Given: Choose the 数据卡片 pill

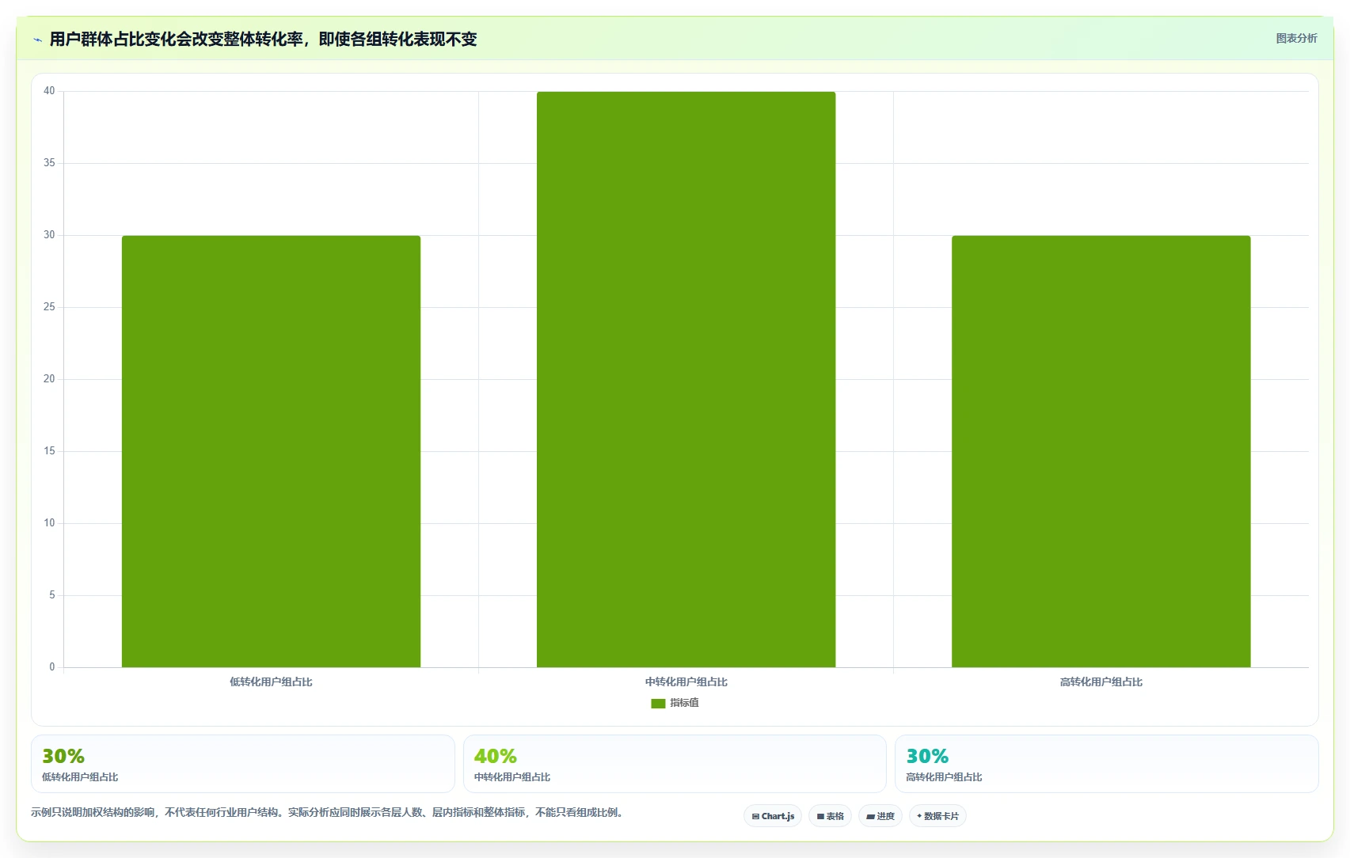Looking at the screenshot, I should [937, 816].
